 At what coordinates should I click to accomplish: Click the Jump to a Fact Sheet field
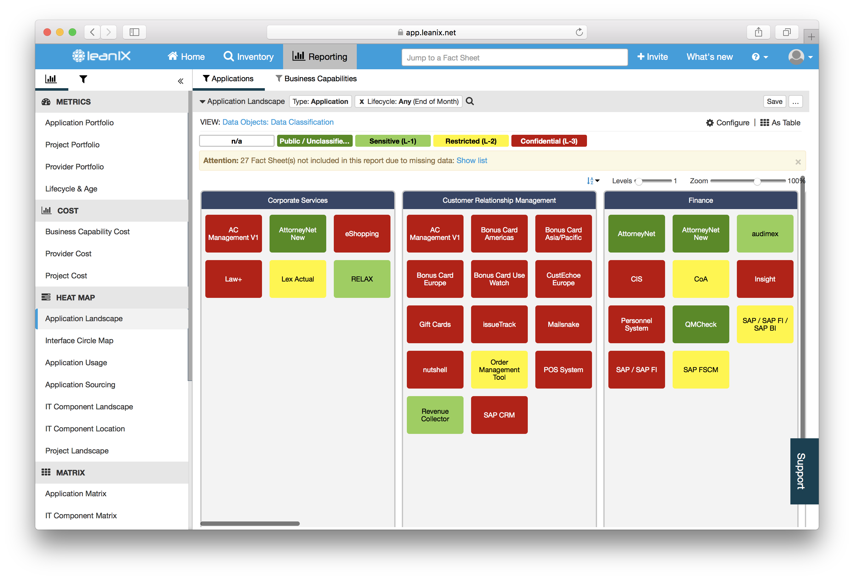515,58
